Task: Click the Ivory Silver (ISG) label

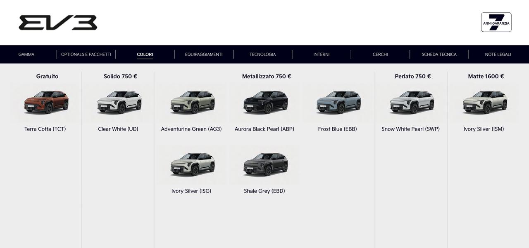Action: pos(191,191)
